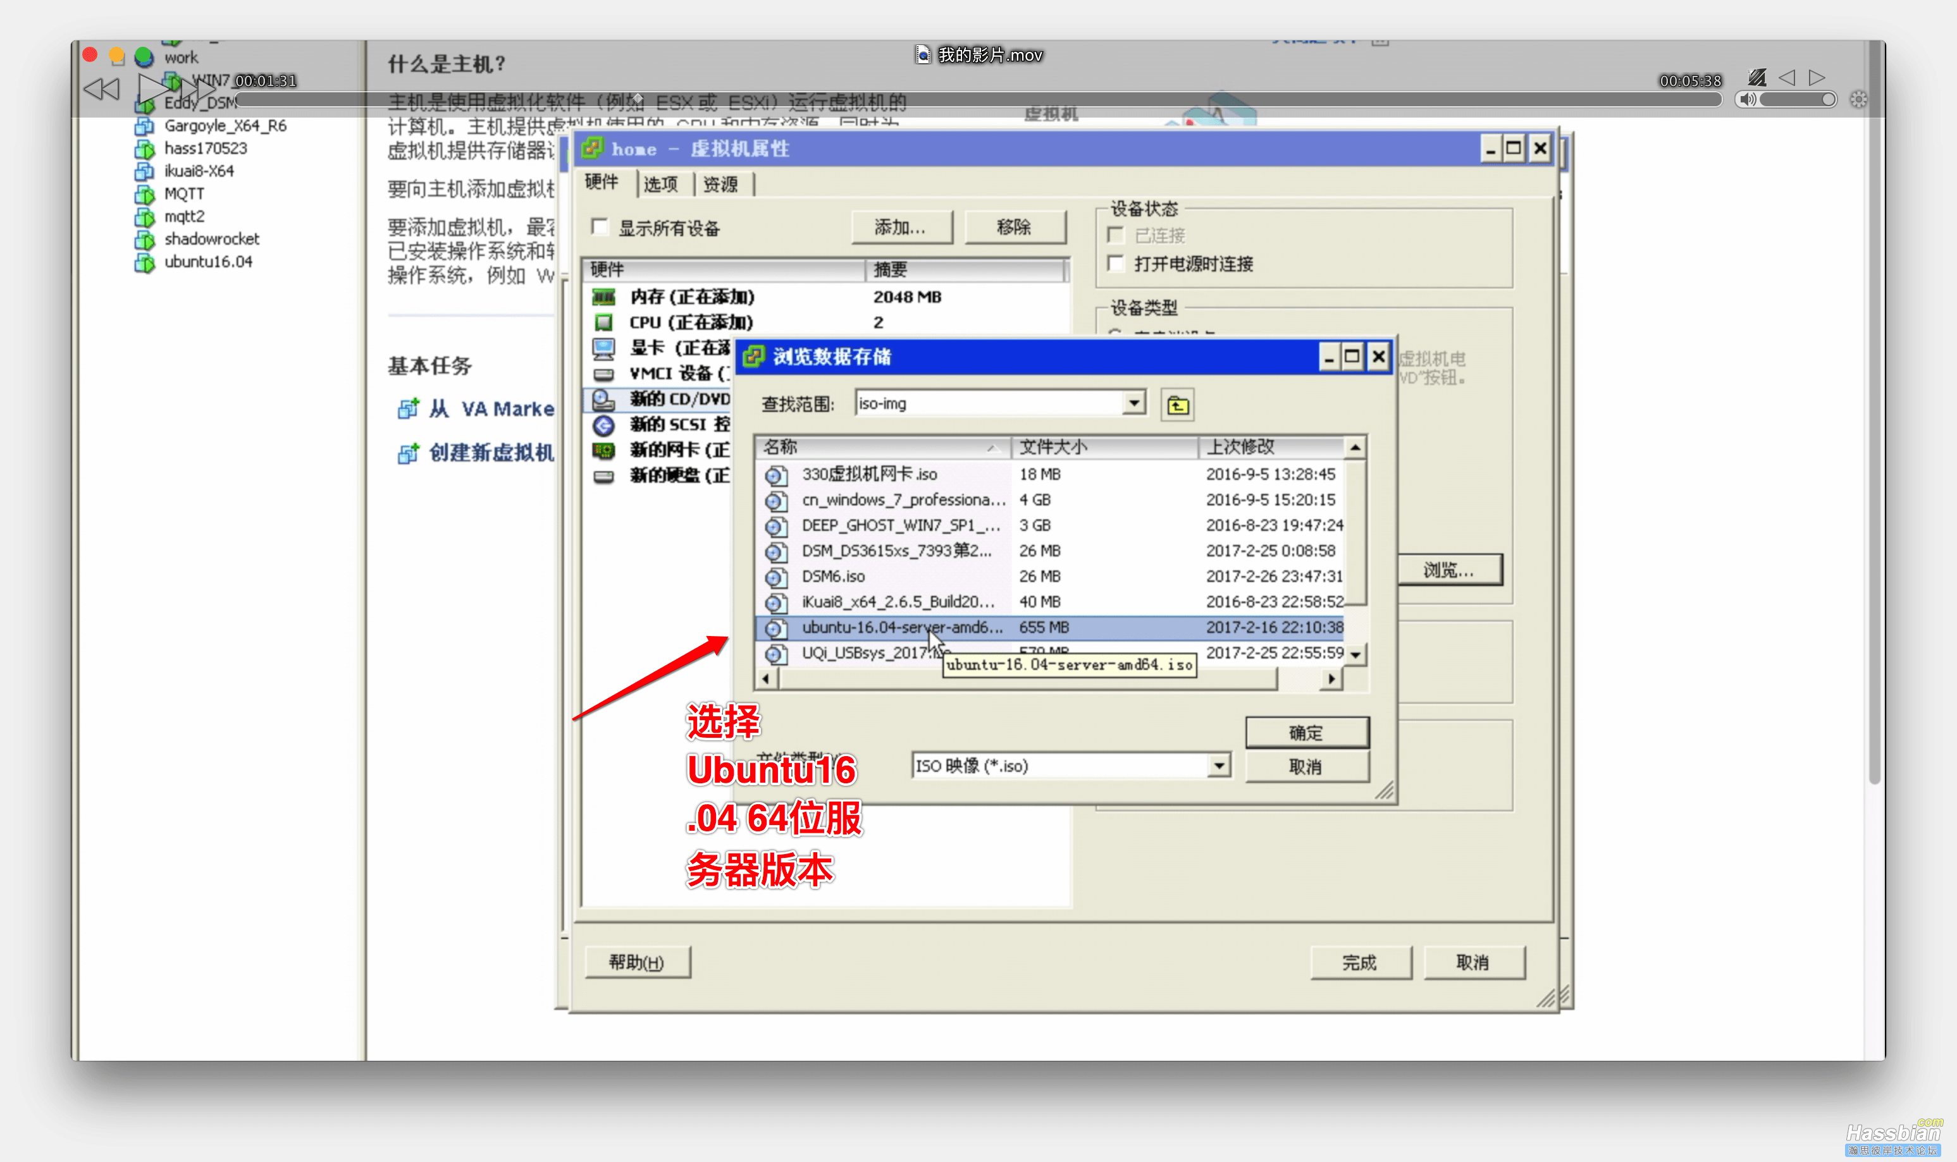
Task: Sort by 文件大小 column header
Action: (1104, 447)
